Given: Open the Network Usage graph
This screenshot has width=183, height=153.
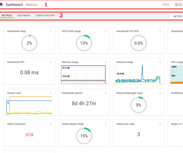Looking at the screenshot, I should (138, 74).
